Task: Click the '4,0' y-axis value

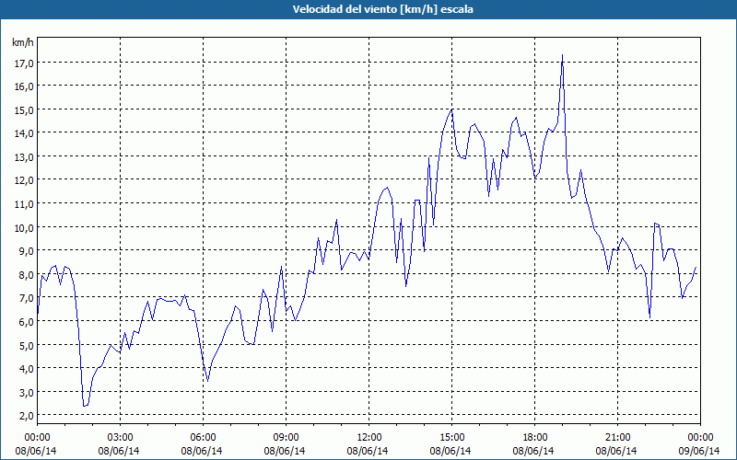Action: [26, 369]
